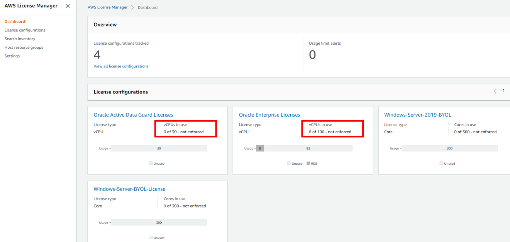
Task: Click the AWS License Manager breadcrumb link
Action: (108, 7)
